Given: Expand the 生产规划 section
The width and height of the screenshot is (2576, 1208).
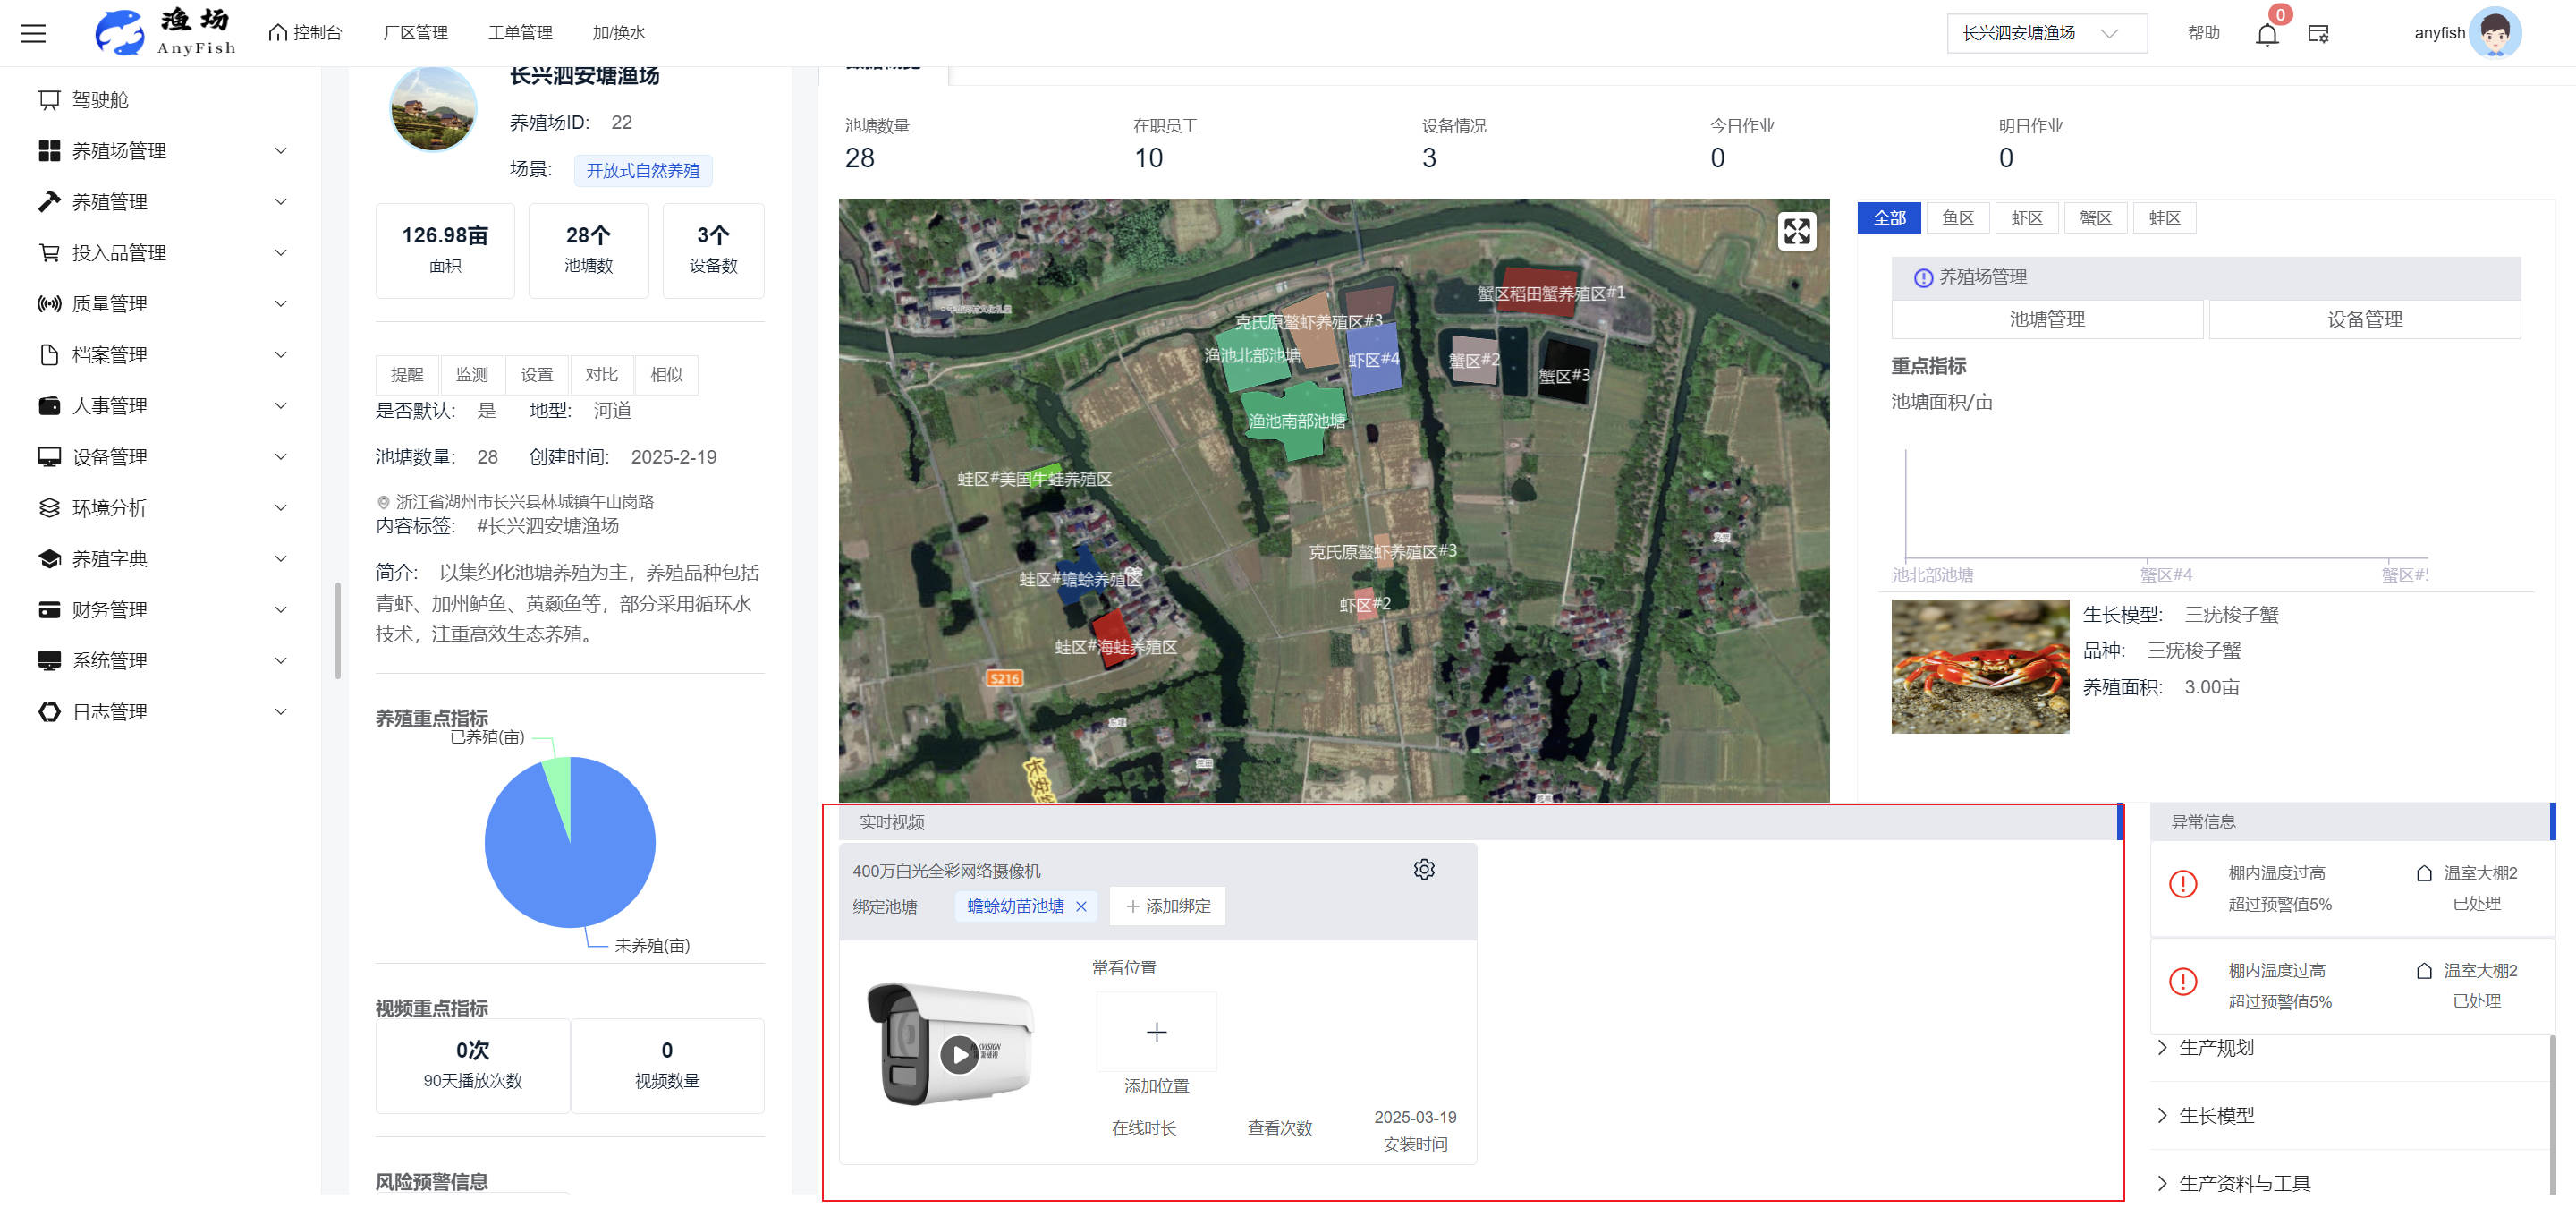Looking at the screenshot, I should [2215, 1047].
